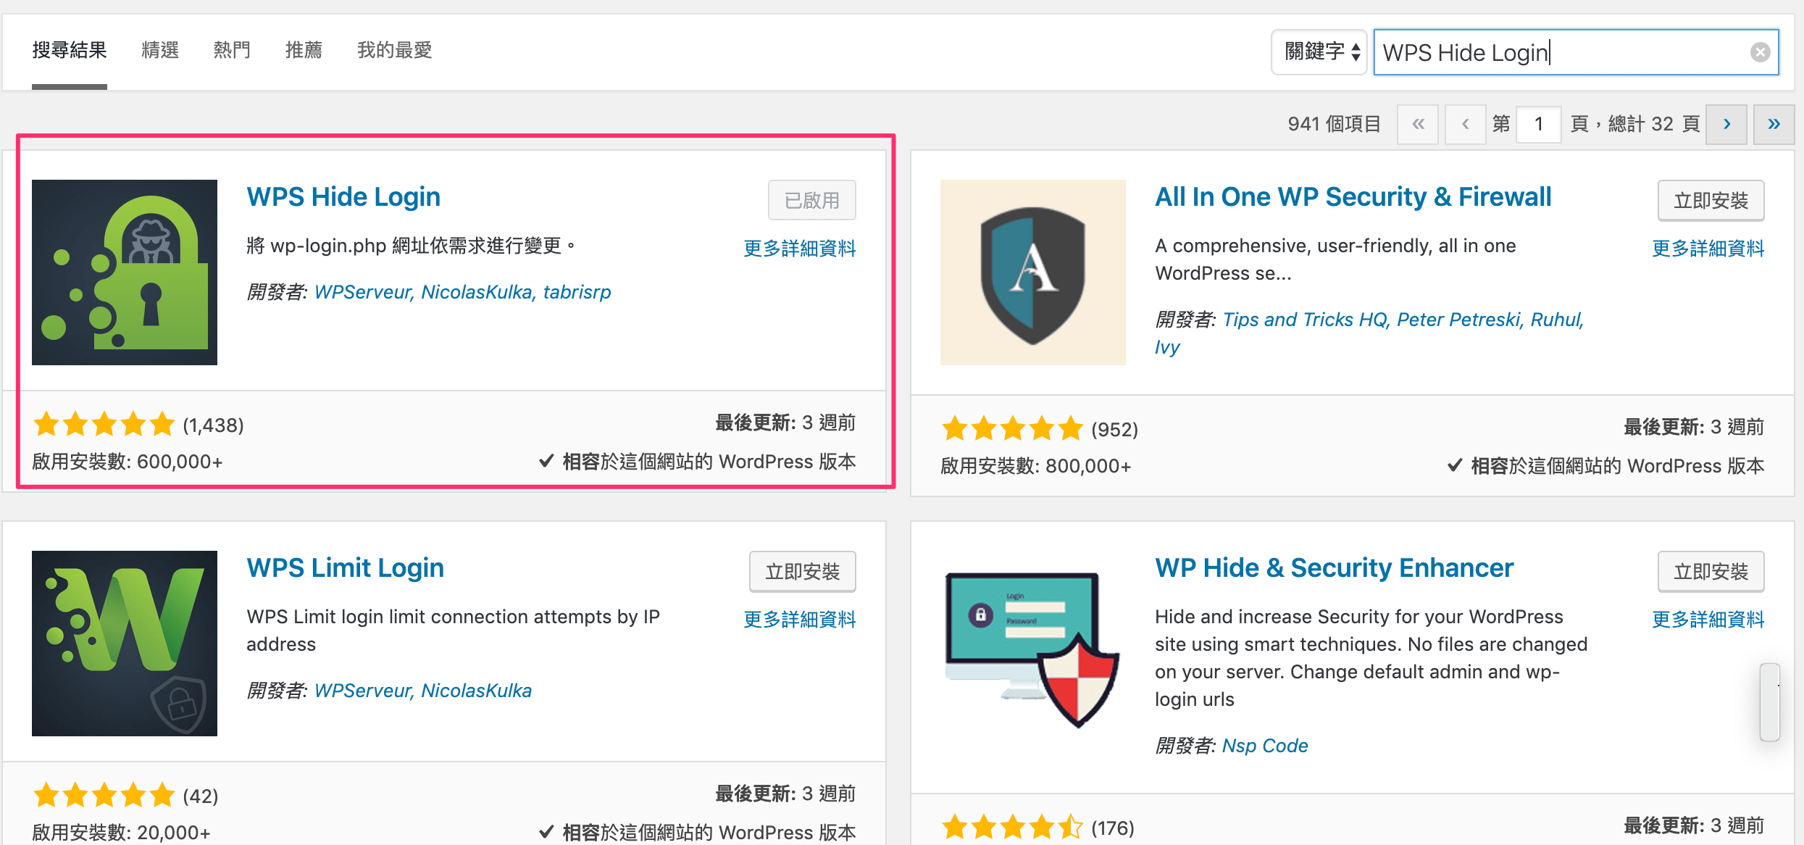Open the All In One WP Security & Firewall title link
Viewport: 1804px width, 845px height.
[x=1353, y=197]
